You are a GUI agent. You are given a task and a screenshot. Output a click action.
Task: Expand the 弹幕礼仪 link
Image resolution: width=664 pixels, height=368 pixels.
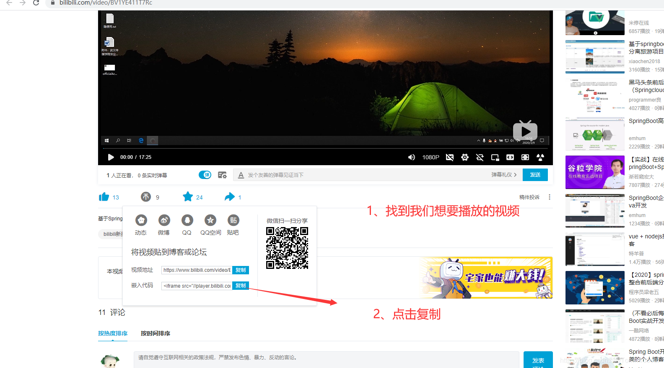504,175
